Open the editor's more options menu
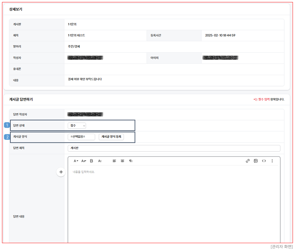295x250 pixels. [x=272, y=161]
